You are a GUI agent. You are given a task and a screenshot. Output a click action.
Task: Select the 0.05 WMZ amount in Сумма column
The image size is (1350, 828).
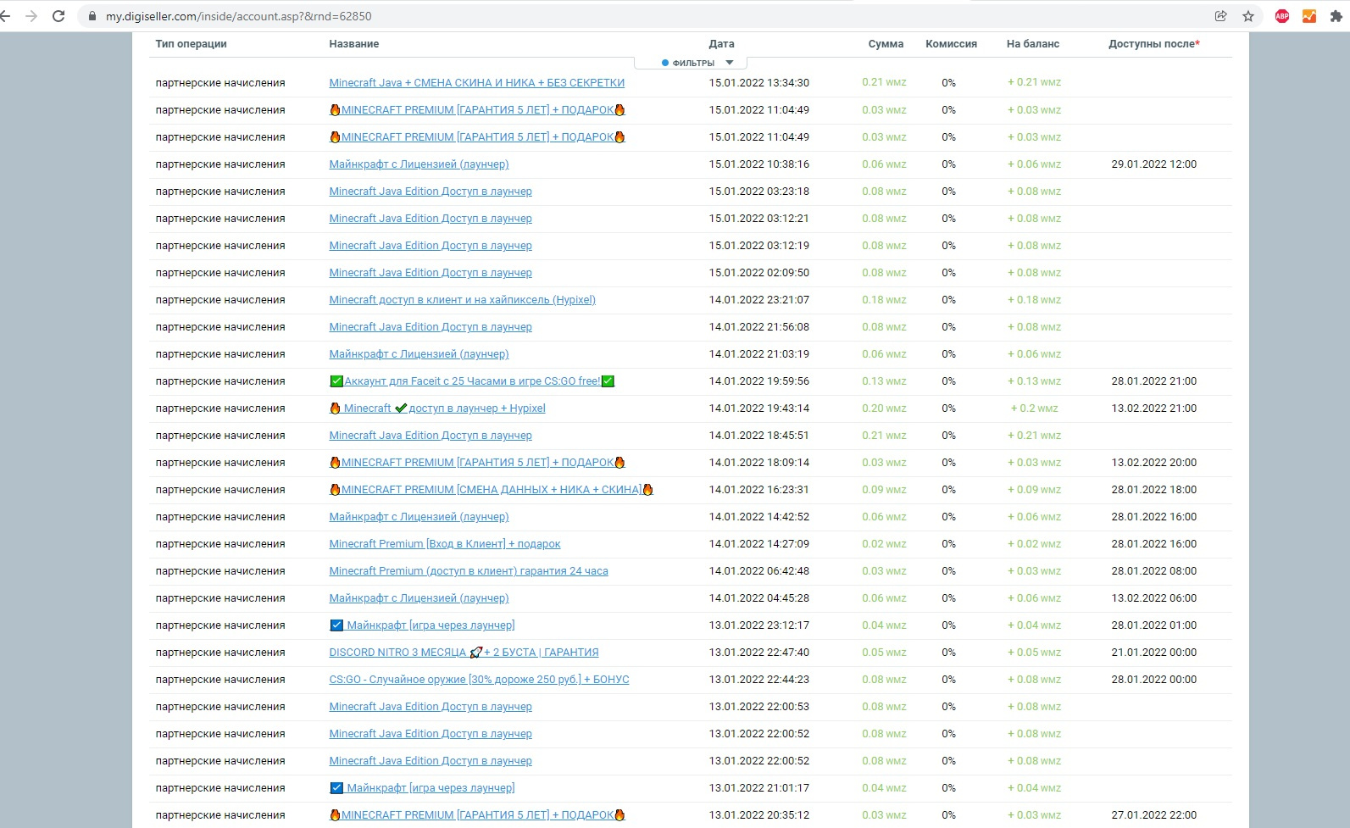click(884, 653)
